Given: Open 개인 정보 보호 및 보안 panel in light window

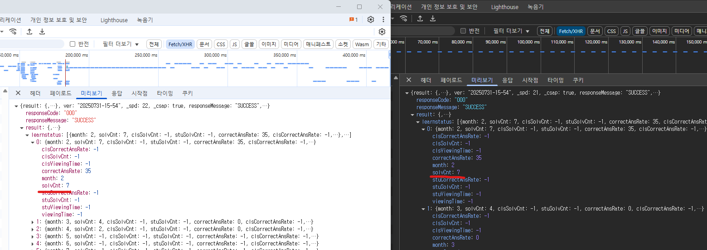Looking at the screenshot, I should pos(58,20).
